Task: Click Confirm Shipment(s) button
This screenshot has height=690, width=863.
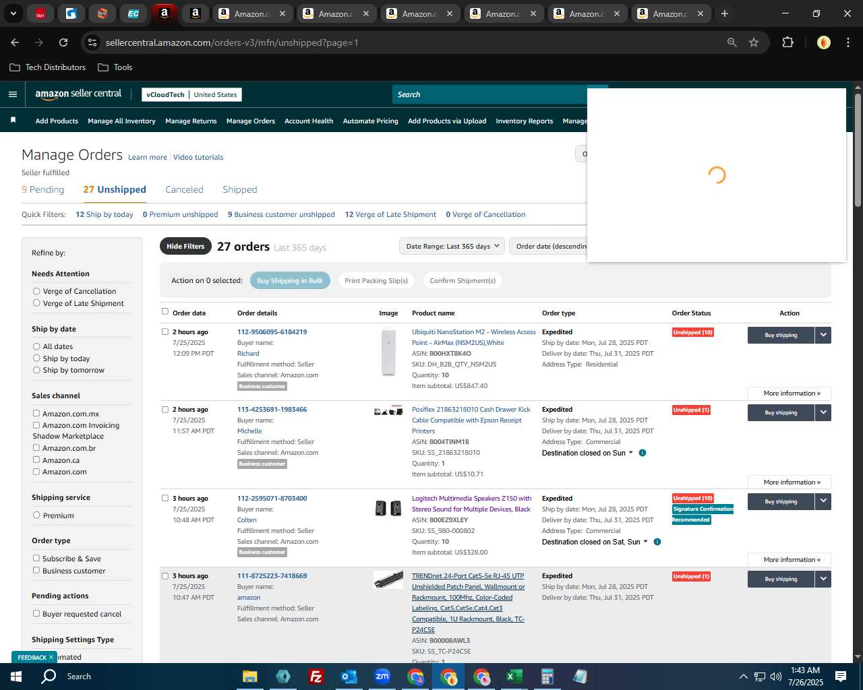Action: [463, 281]
